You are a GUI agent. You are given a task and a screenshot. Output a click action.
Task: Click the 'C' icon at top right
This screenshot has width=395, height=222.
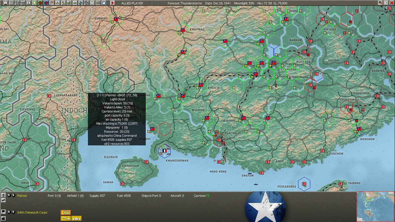click(x=386, y=3)
